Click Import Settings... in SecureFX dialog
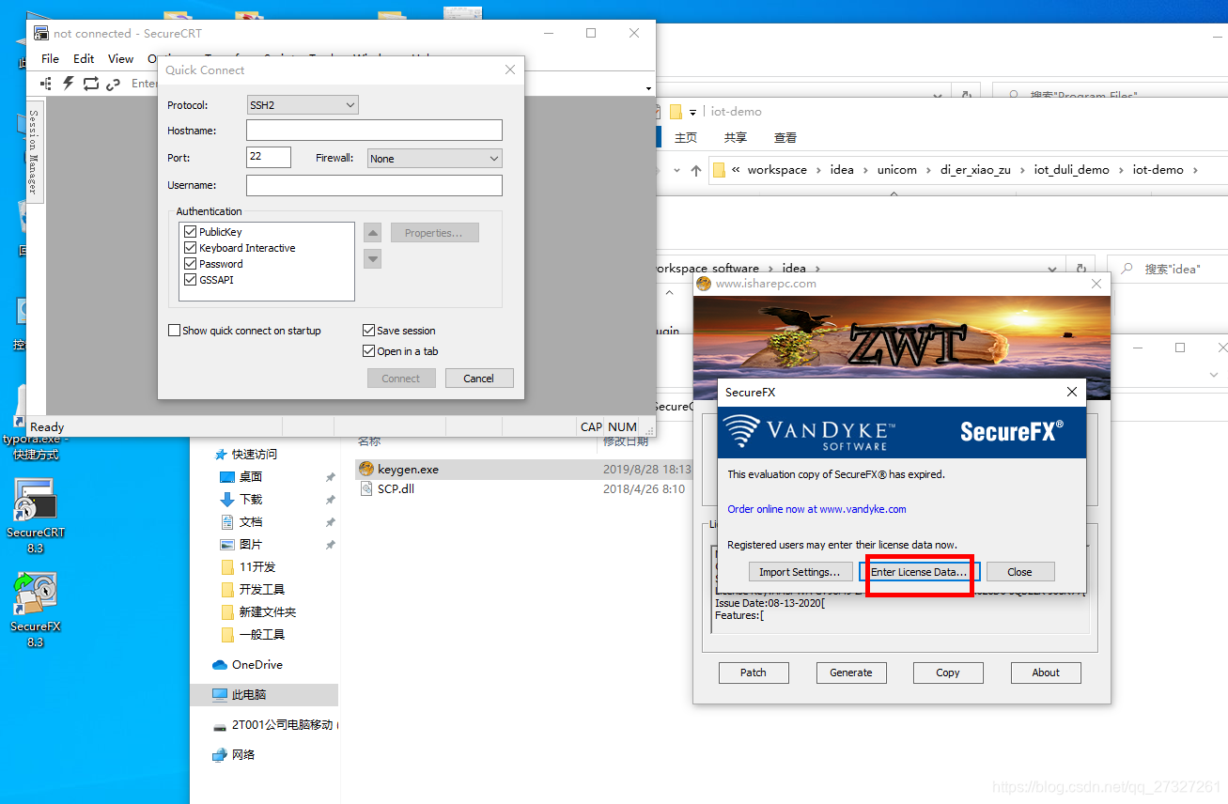Viewport: 1228px width, 804px height. click(800, 572)
